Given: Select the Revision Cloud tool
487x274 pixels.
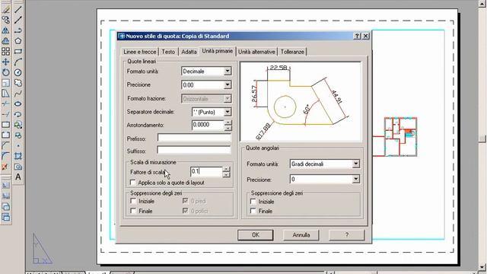Looking at the screenshot, I should [x=18, y=83].
